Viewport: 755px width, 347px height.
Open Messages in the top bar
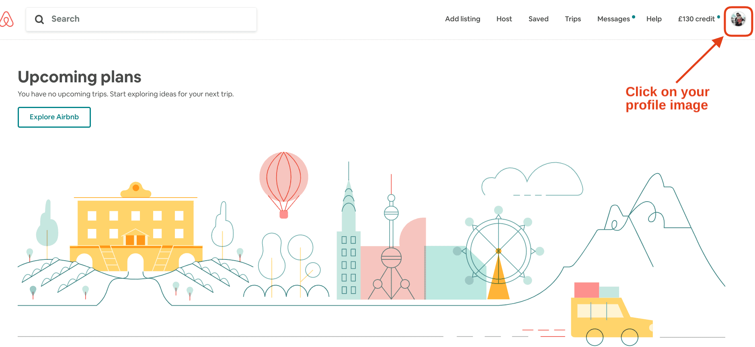click(613, 19)
